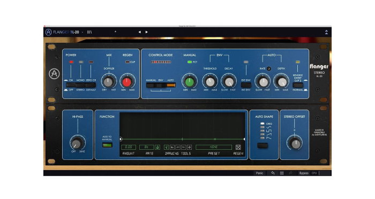Select the first drawing tool icon

click(166, 147)
